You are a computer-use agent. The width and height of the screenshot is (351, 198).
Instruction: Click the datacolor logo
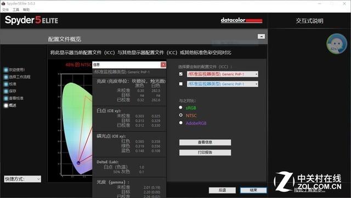(241, 20)
